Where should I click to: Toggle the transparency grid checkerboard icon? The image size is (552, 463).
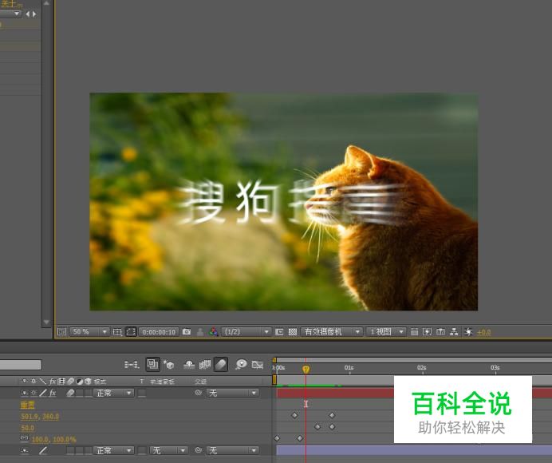293,331
